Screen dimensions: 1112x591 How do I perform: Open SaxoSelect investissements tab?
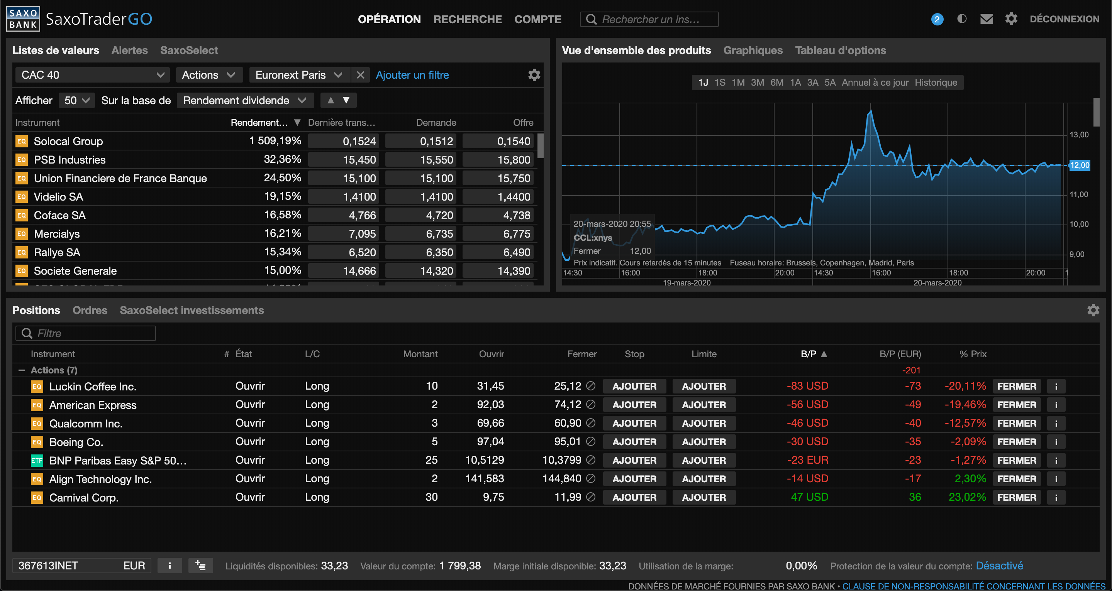192,310
